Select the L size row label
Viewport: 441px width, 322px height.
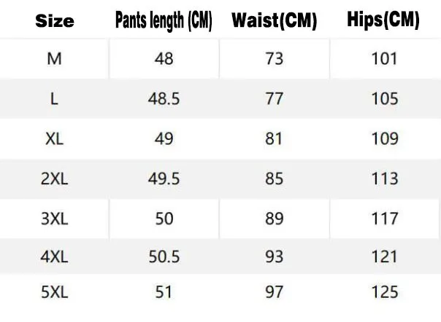[55, 99]
